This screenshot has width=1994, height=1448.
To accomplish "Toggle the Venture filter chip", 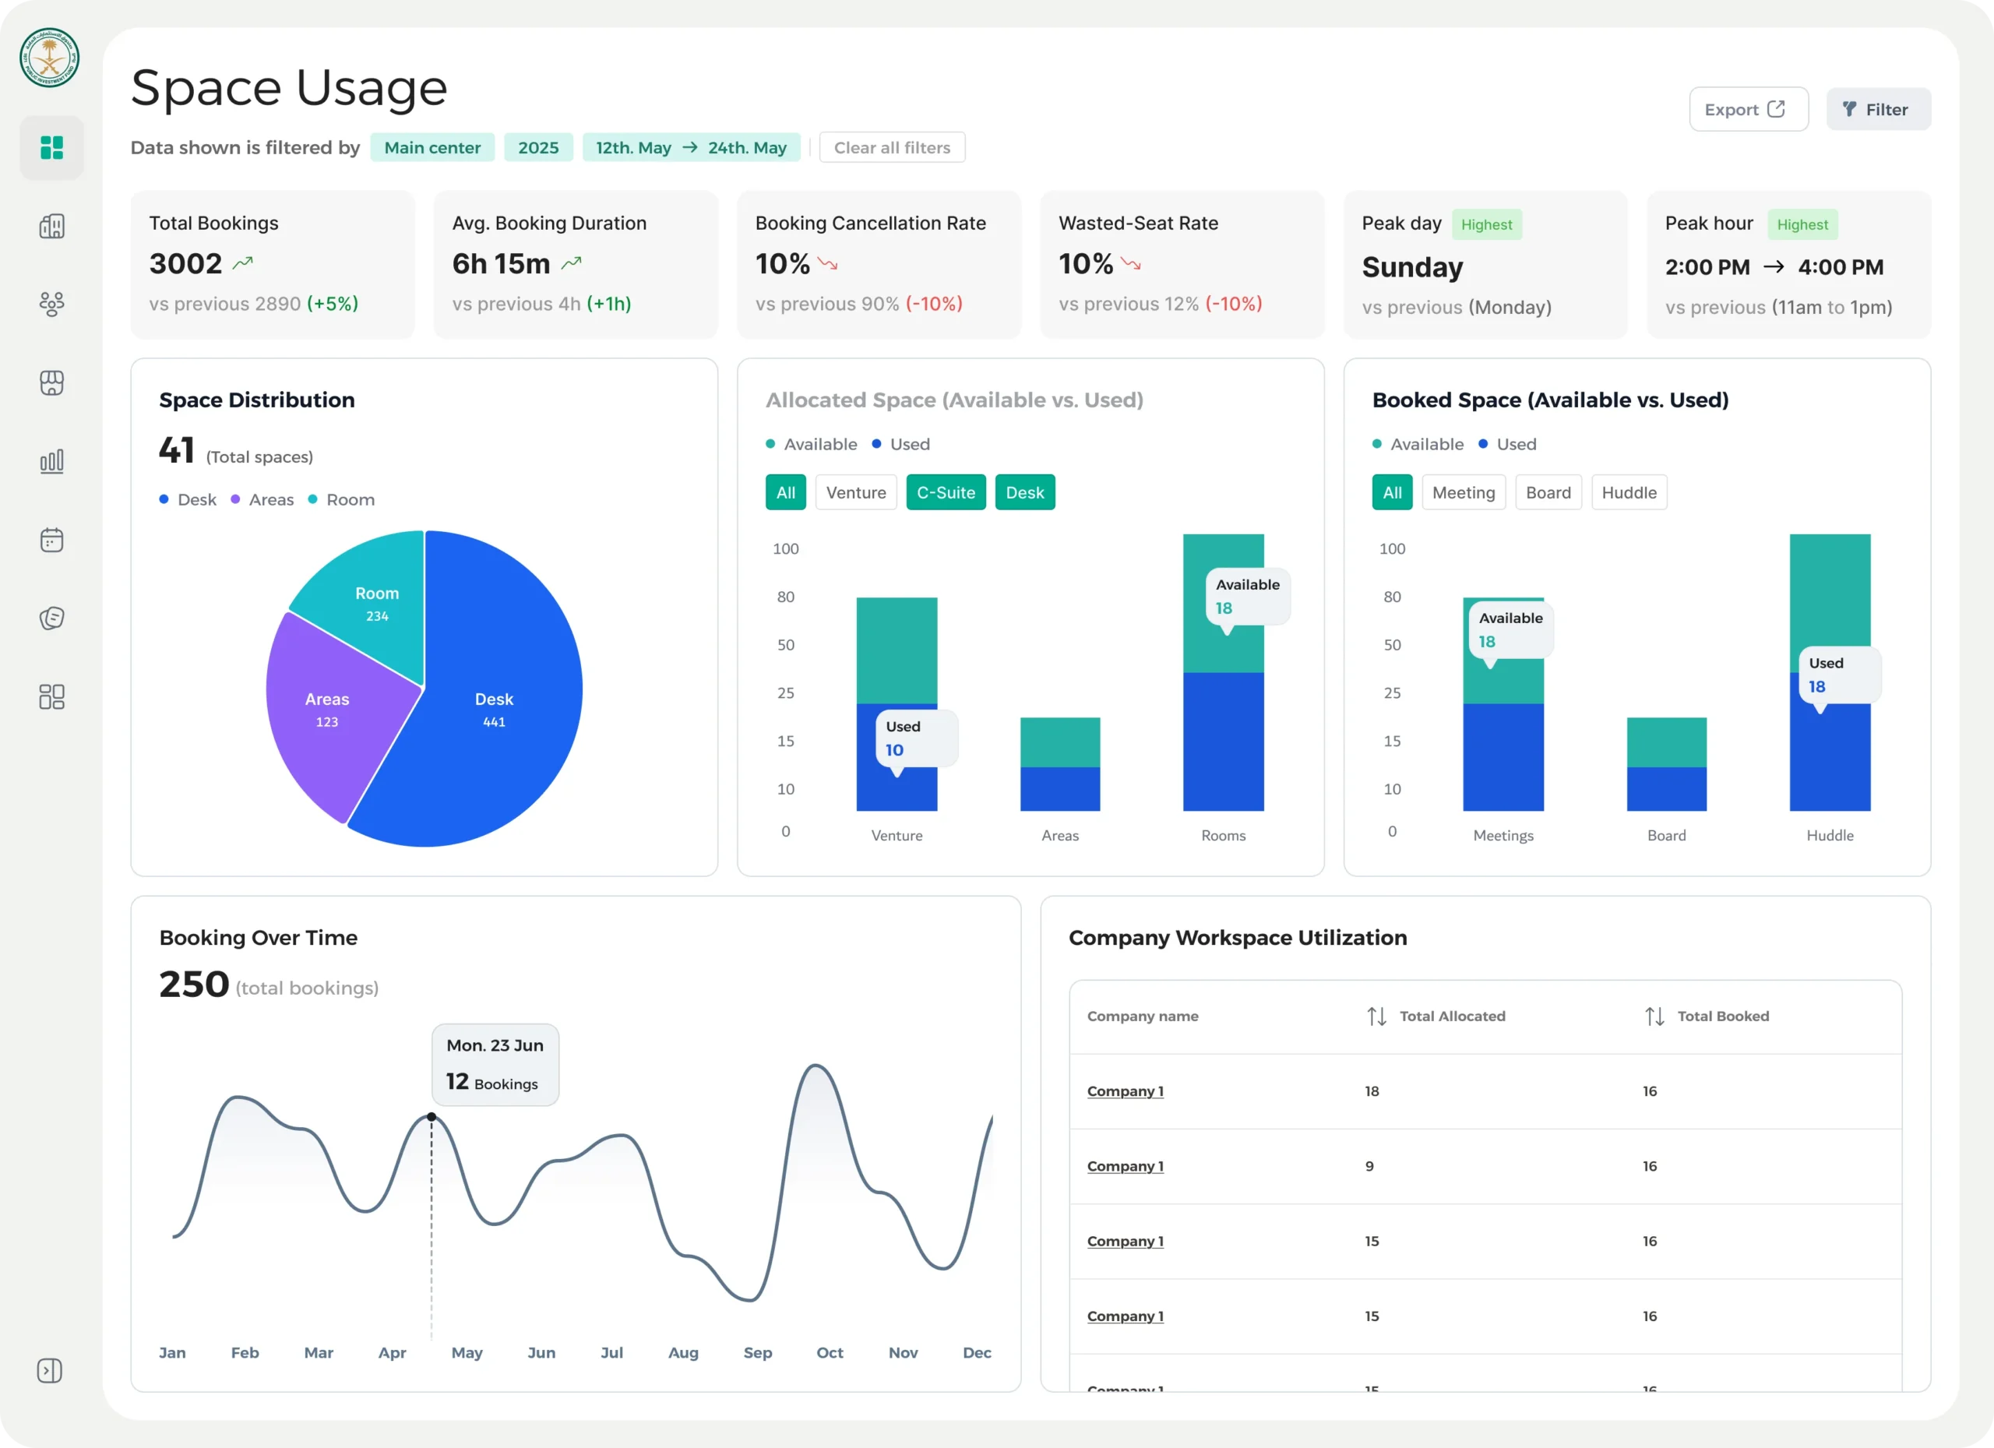I will pyautogui.click(x=855, y=492).
